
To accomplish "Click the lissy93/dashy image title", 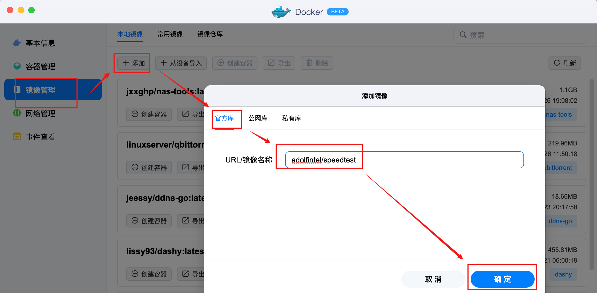I will (x=165, y=251).
